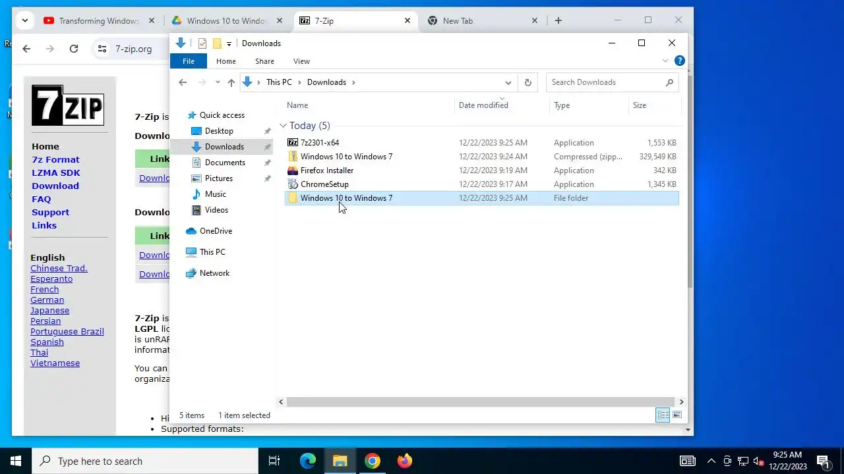The width and height of the screenshot is (844, 474).
Task: Click the search magnifier icon in Explorer
Action: [669, 82]
